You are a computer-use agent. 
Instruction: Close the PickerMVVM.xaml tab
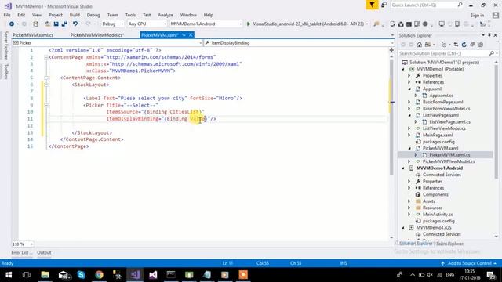[191, 35]
